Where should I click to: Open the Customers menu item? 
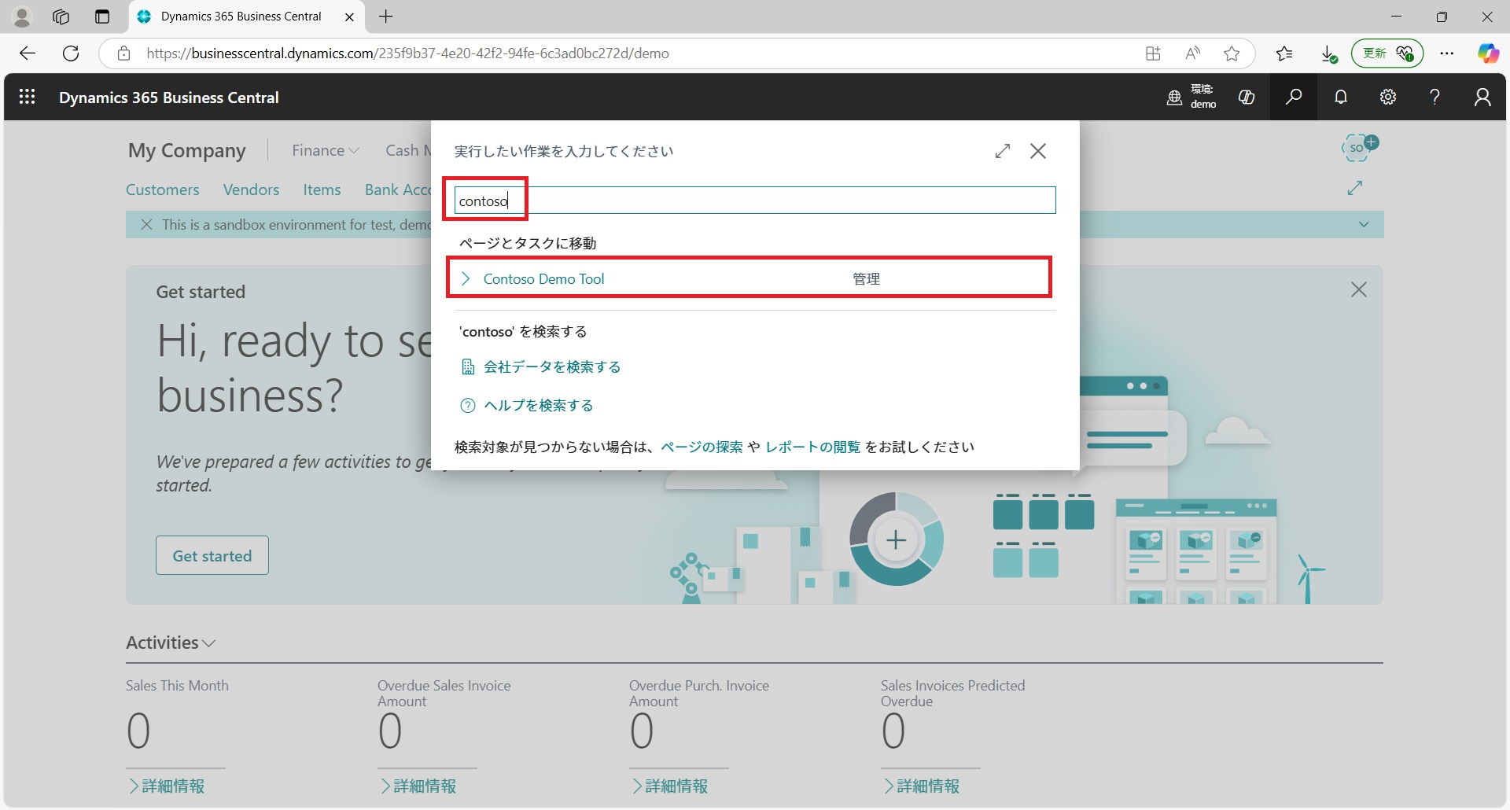pos(163,190)
